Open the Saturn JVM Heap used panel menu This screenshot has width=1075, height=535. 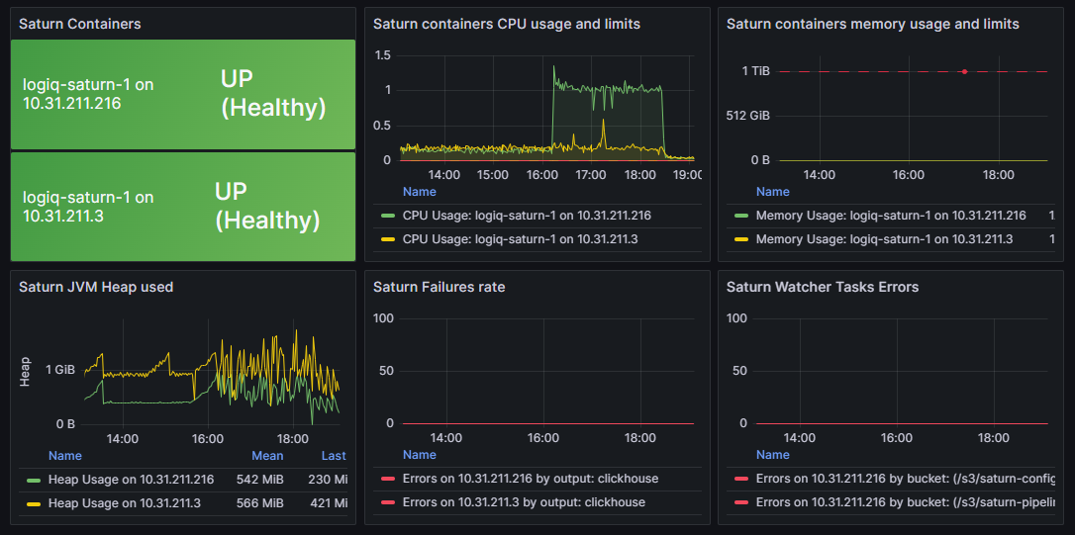(x=96, y=287)
